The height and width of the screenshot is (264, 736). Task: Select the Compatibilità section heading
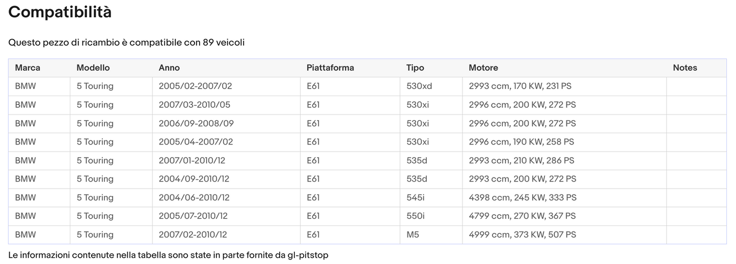[x=60, y=12]
